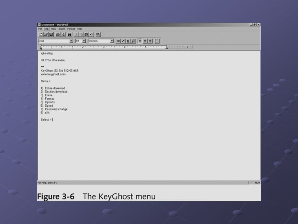Open the View menu
Screen dimensions: 298x224
point(53,29)
